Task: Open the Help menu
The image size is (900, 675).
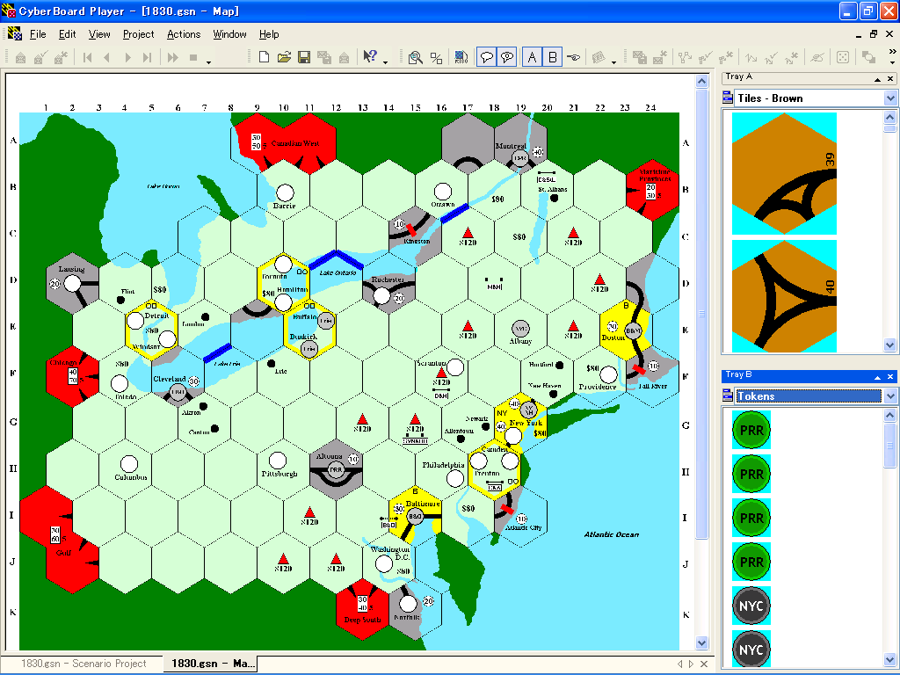Action: (x=269, y=34)
